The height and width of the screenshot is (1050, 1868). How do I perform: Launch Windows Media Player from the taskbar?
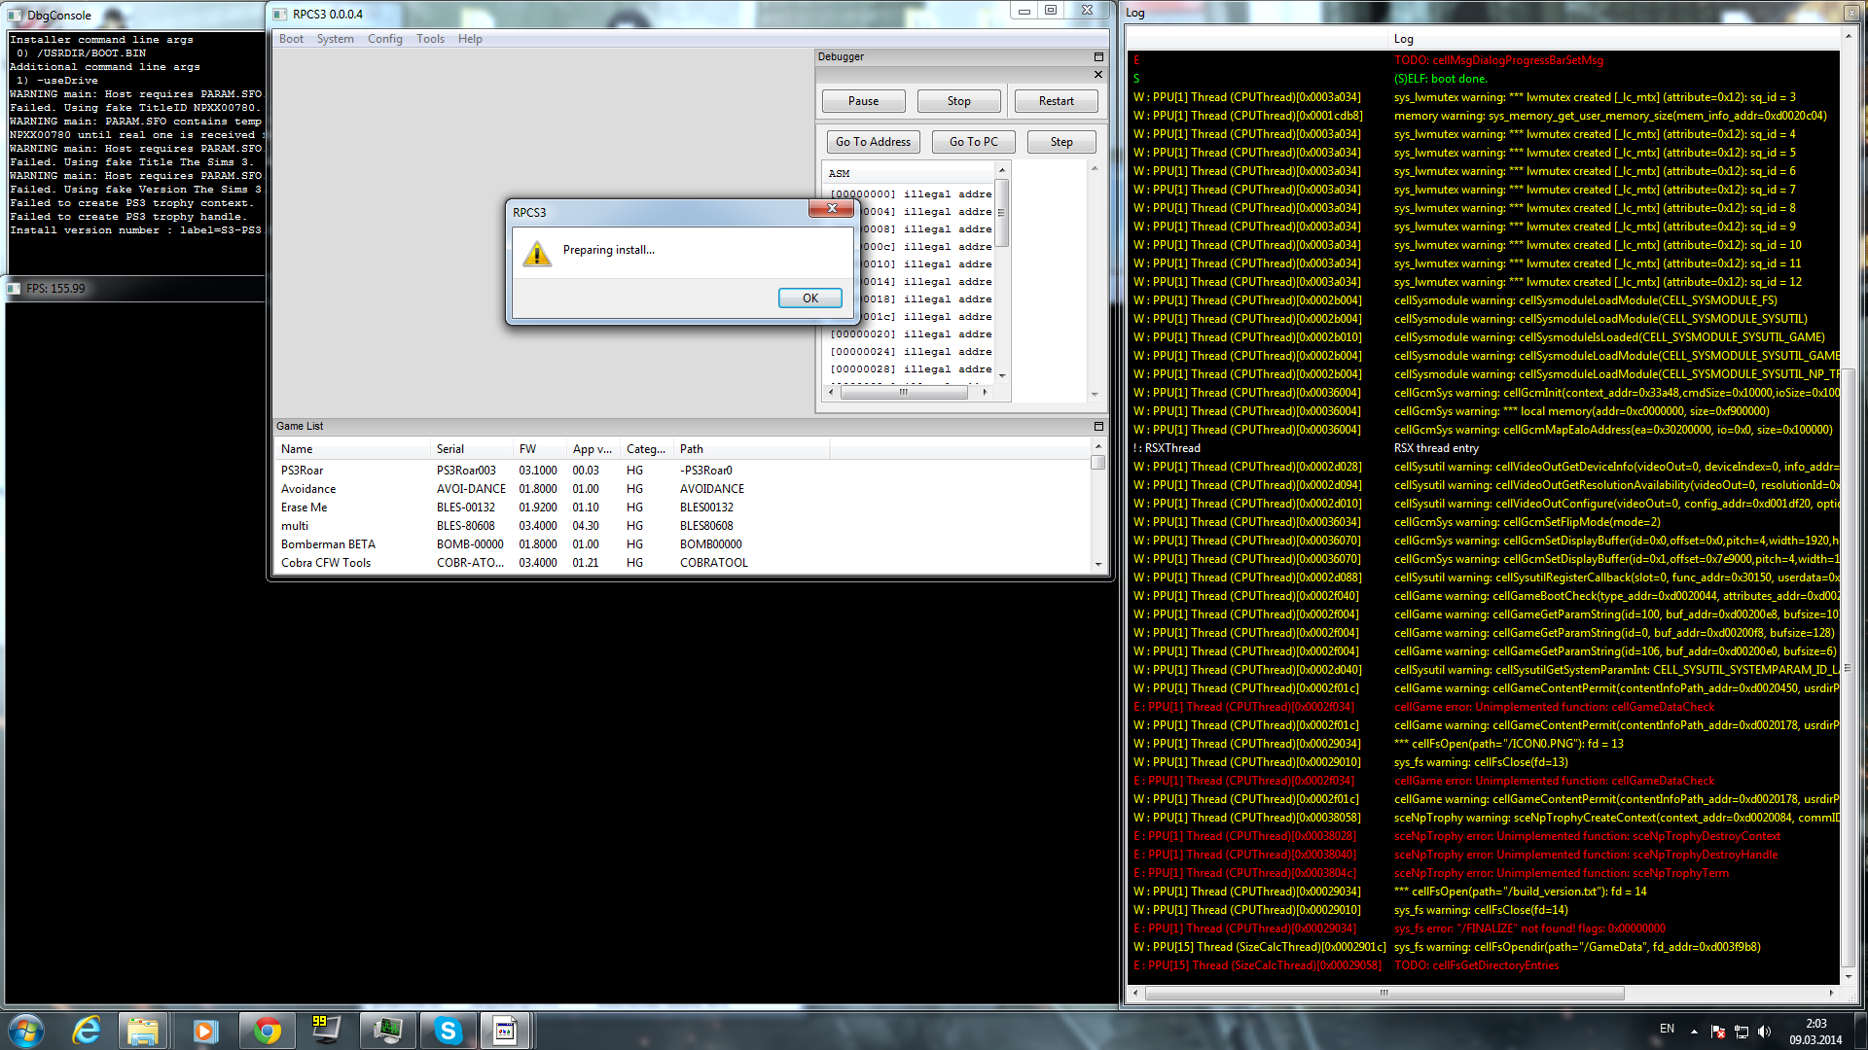[x=204, y=1031]
